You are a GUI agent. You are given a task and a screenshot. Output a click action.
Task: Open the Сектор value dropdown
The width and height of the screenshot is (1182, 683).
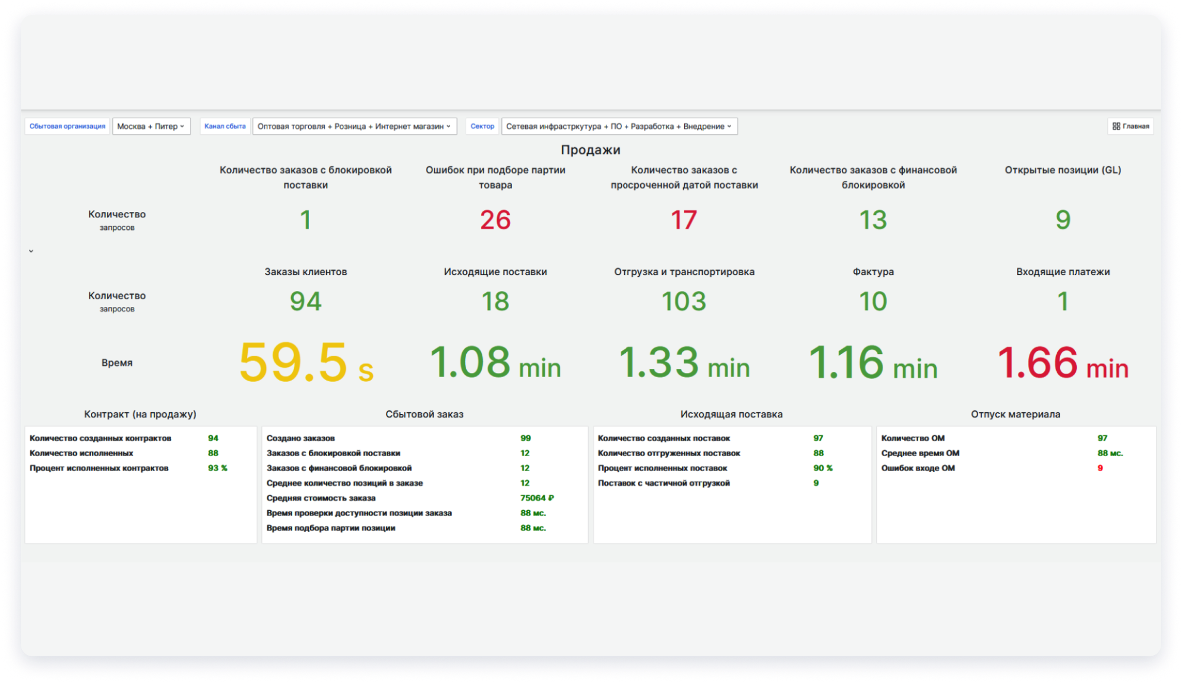pos(619,126)
